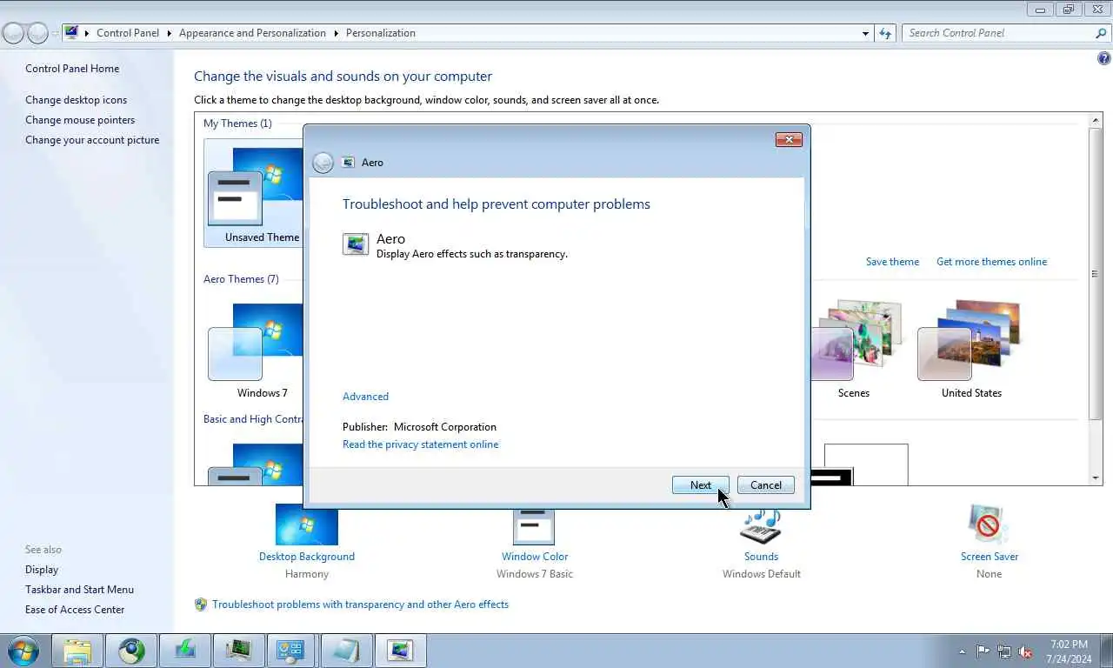Viewport: 1113px width, 668px height.
Task: Open the Windows Start button
Action: point(23,651)
